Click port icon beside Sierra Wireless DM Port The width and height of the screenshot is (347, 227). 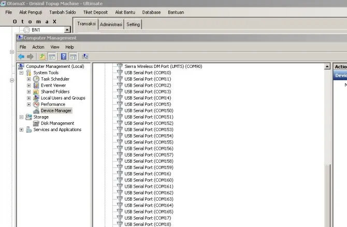(120, 66)
